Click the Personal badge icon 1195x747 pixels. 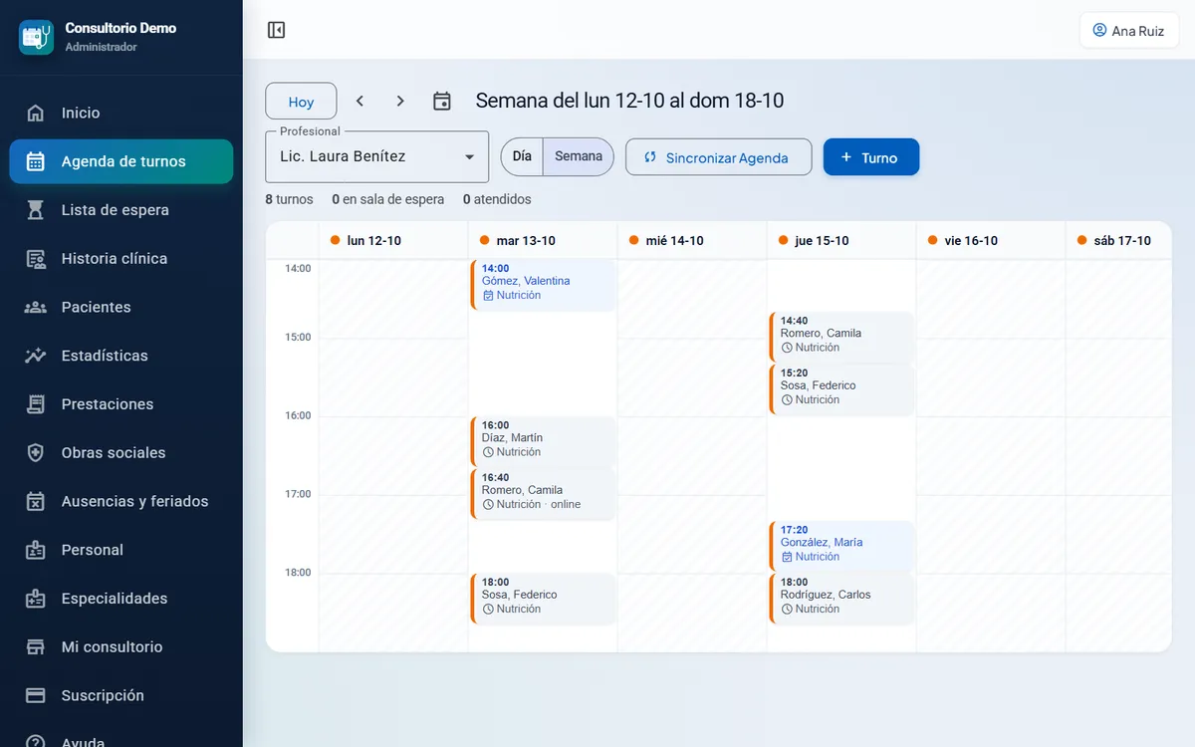36,550
